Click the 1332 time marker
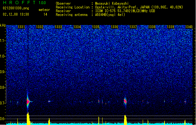 [40, 27]
